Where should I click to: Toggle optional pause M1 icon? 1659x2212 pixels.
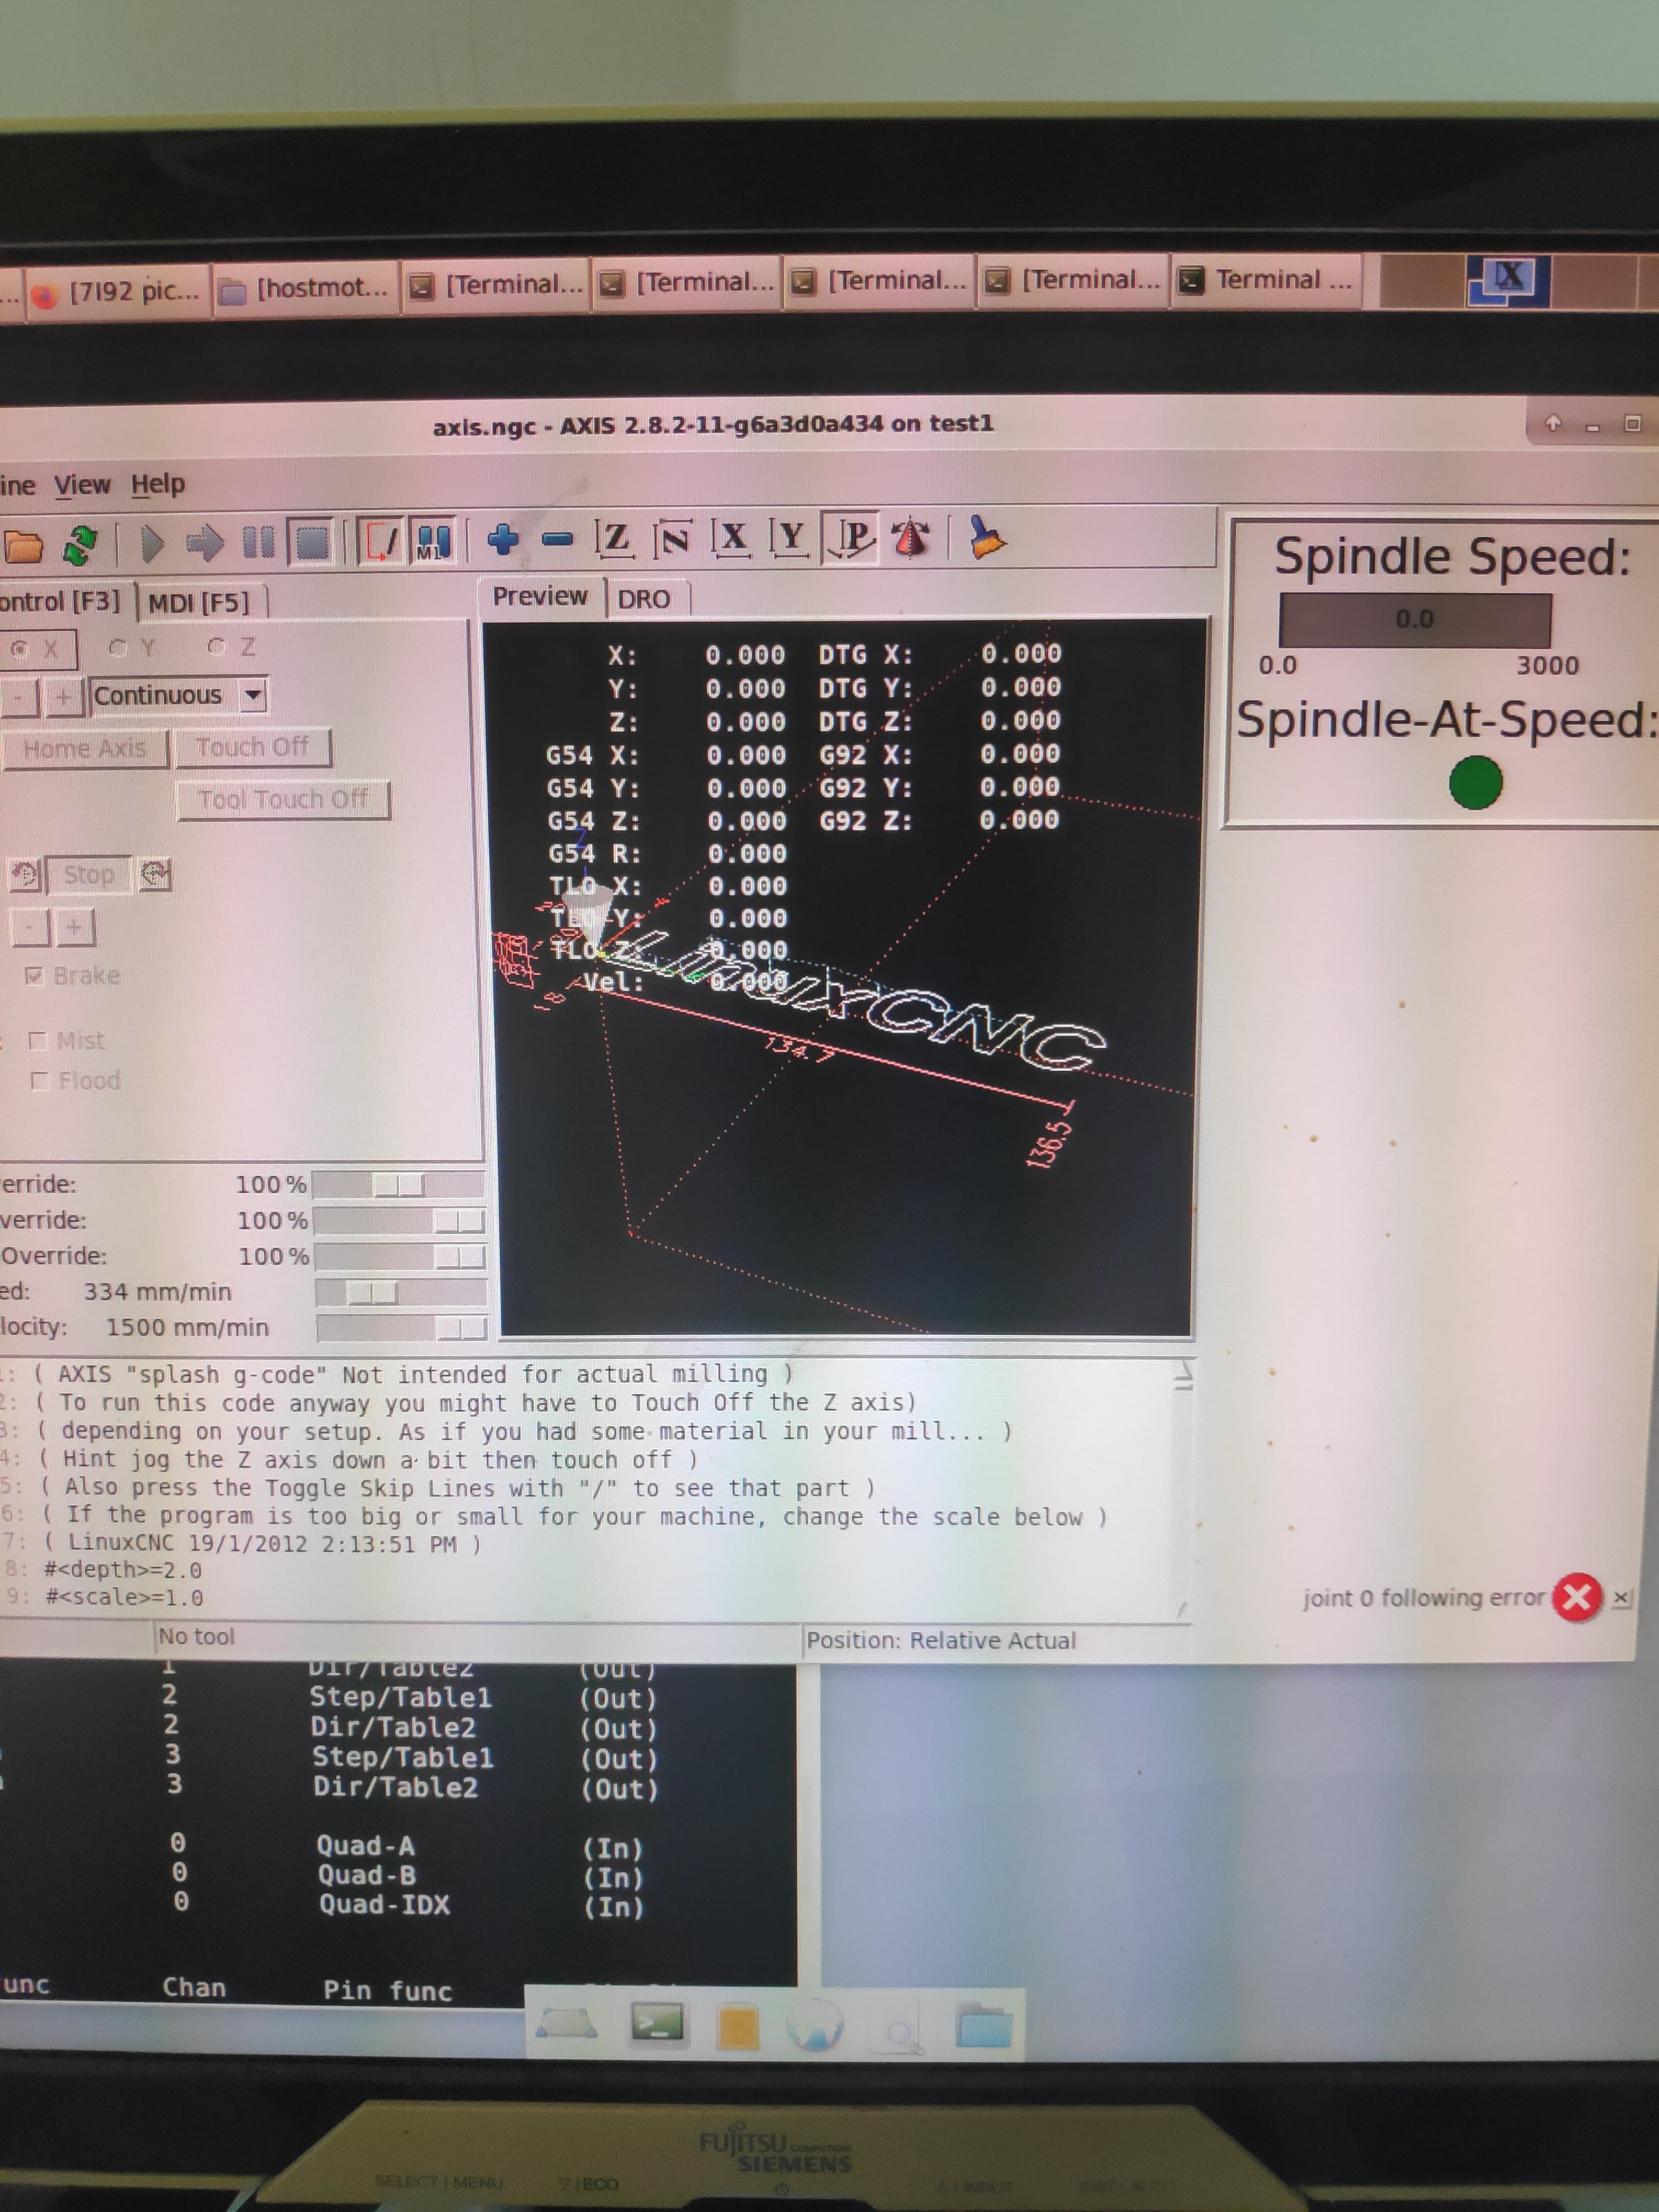pos(433,541)
